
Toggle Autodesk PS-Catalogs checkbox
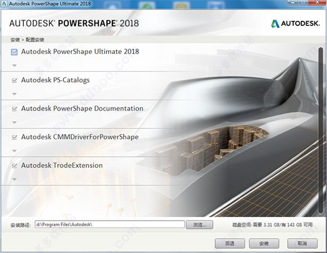click(14, 80)
